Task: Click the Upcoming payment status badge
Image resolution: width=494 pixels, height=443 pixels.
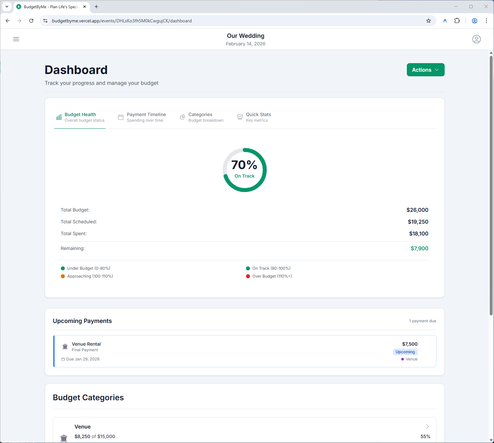Action: pos(405,352)
